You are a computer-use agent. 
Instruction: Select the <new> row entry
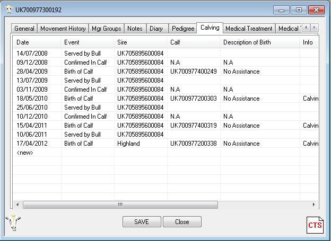point(25,153)
